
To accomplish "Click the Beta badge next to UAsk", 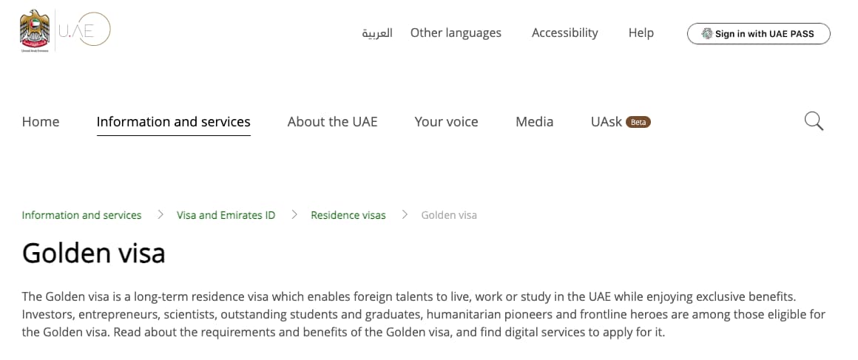I will (638, 122).
